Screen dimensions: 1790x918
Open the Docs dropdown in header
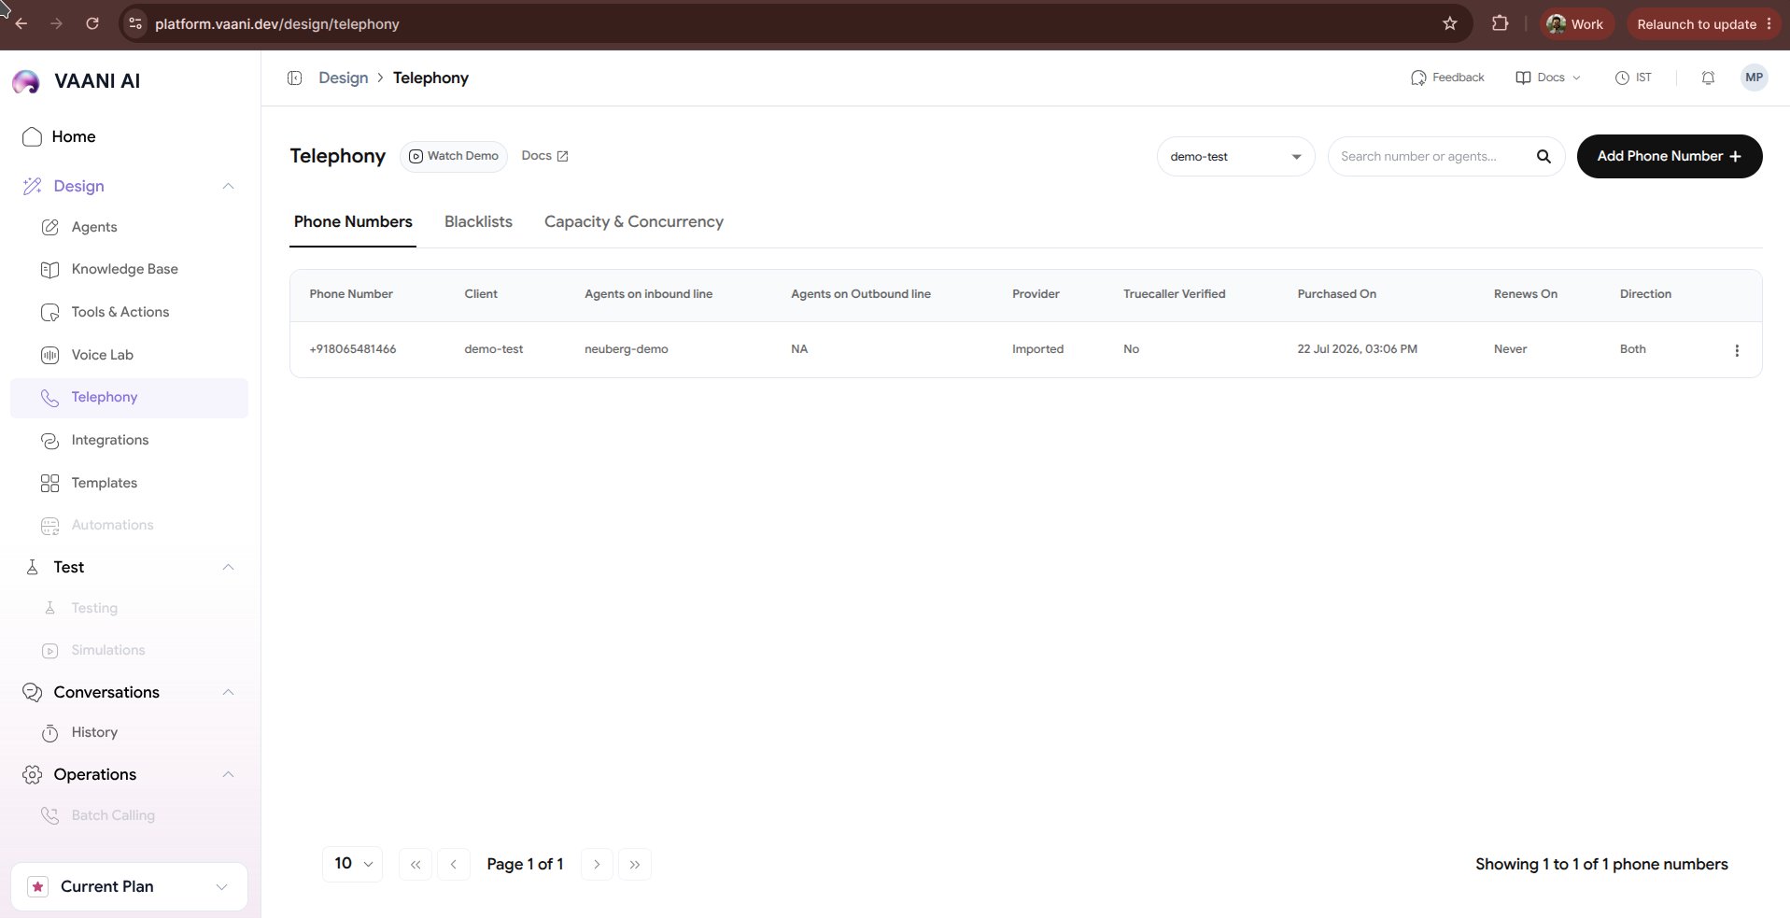pyautogui.click(x=1547, y=78)
